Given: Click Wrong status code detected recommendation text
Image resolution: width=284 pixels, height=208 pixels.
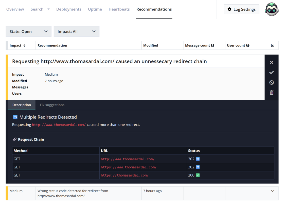Looking at the screenshot, I should tap(73, 194).
